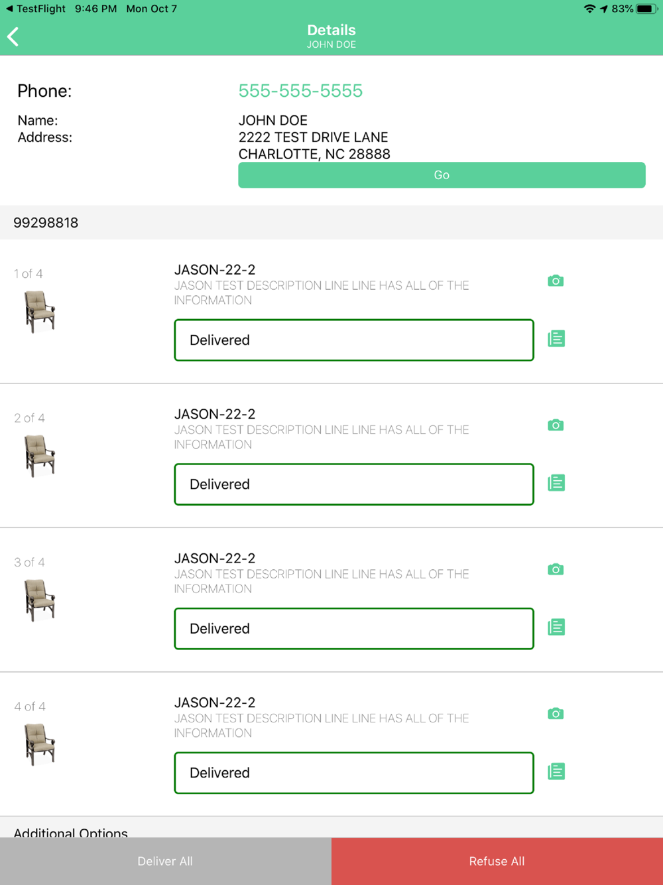Viewport: 663px width, 885px height.
Task: Open Delivered status selector for item 2
Action: [x=354, y=484]
